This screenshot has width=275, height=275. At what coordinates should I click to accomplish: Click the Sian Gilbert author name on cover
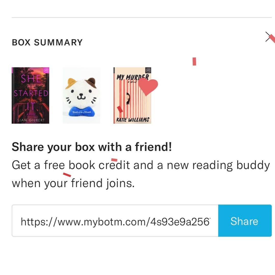click(x=30, y=120)
